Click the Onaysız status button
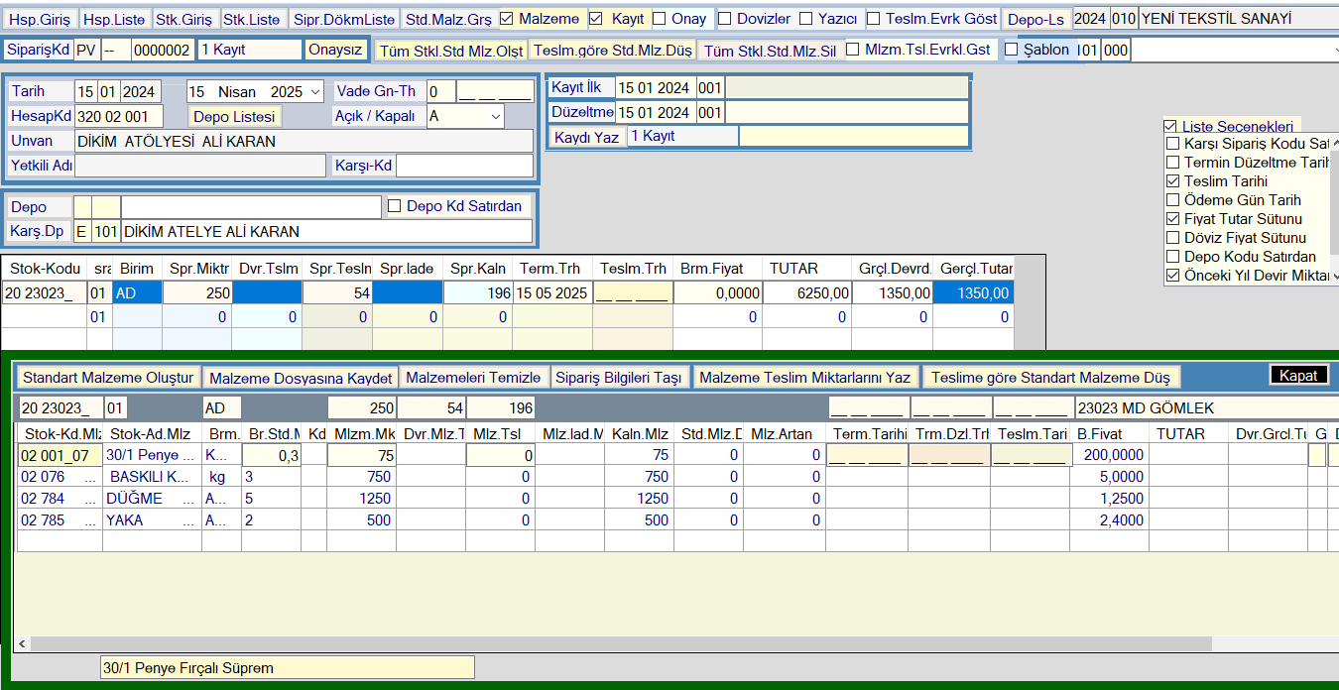Screen dimensions: 1339x690 pyautogui.click(x=335, y=50)
